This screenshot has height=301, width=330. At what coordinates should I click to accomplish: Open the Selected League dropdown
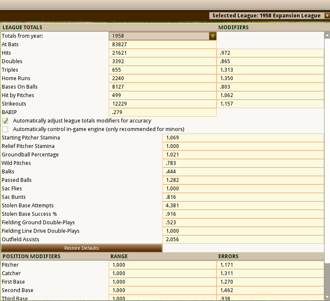tap(267, 16)
